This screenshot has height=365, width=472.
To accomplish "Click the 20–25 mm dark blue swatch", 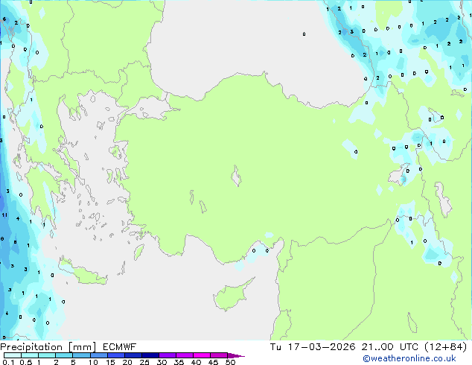I will click(133, 355).
